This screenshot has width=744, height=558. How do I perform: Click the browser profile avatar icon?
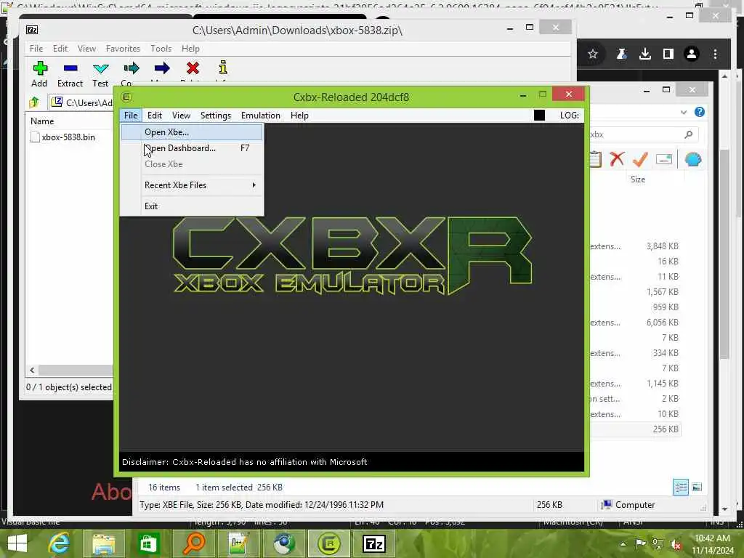(x=692, y=54)
